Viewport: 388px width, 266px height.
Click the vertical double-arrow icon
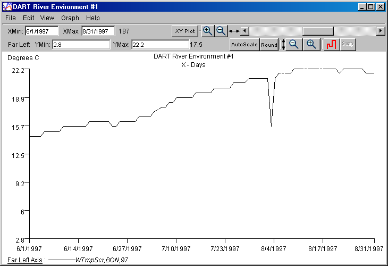coord(283,45)
